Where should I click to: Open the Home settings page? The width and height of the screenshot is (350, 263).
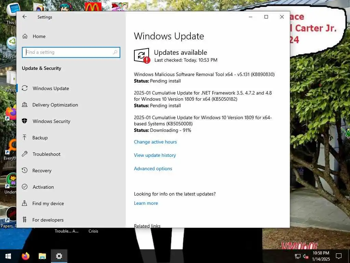[x=71, y=36]
